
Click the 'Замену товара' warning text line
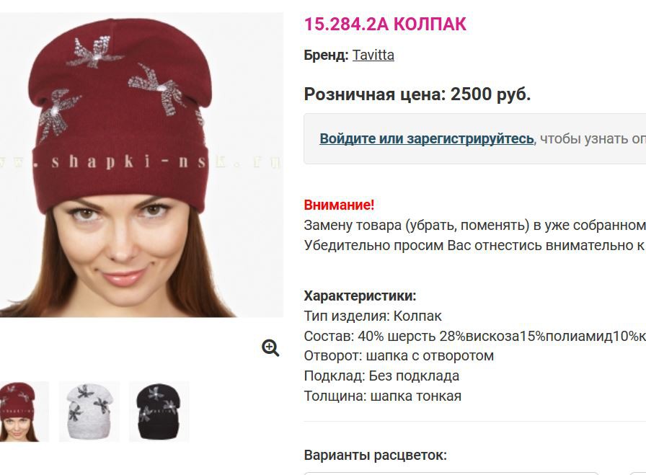click(x=475, y=226)
